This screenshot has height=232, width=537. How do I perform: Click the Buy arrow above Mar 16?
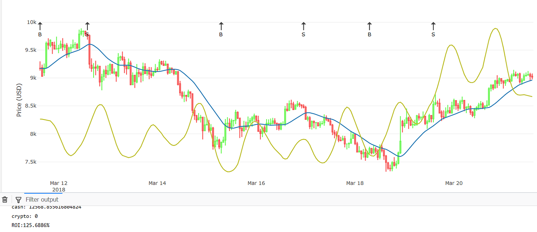click(221, 27)
